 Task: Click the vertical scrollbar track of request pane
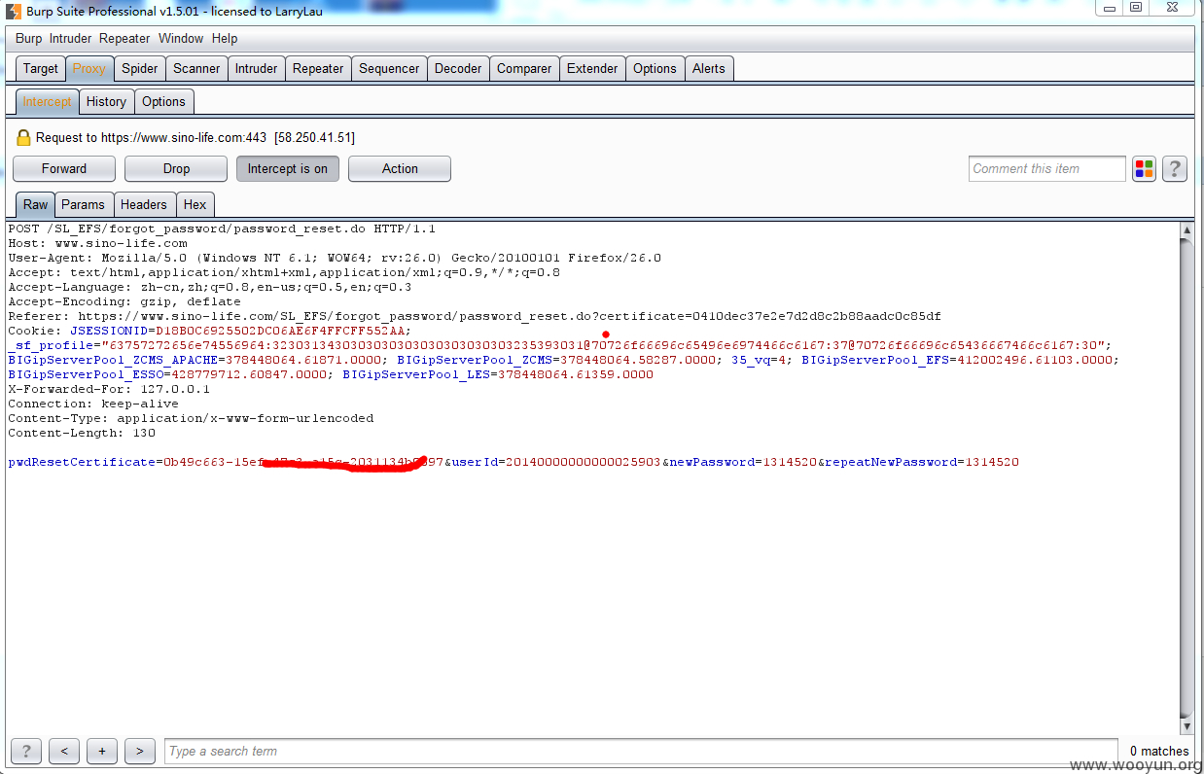coord(1186,478)
